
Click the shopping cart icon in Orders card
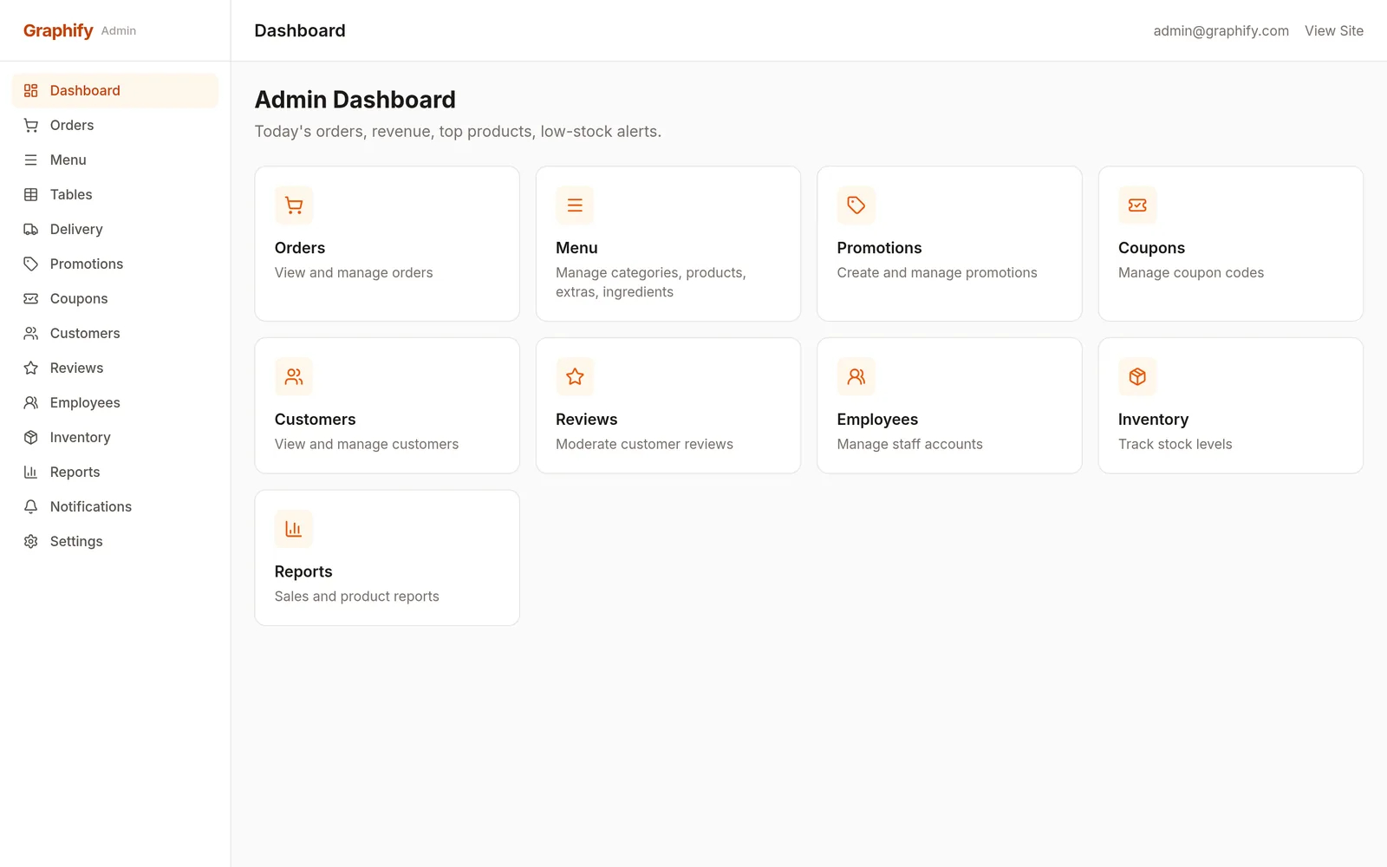tap(294, 205)
